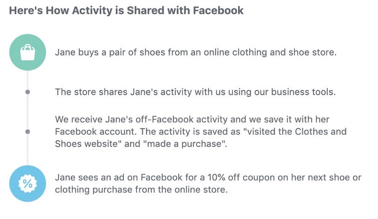The image size is (378, 219).
Task: Click the 'The store shares Jane's activity' sentence
Action: [x=195, y=92]
